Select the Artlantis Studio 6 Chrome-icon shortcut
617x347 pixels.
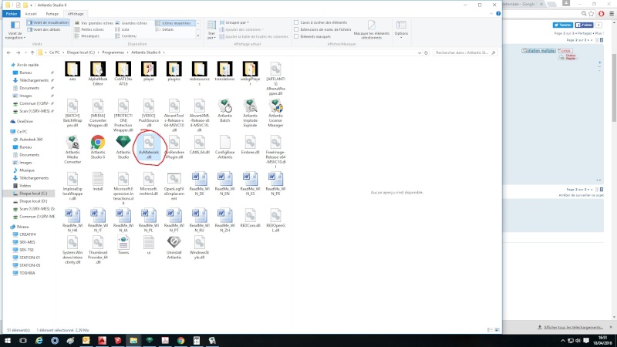click(x=98, y=147)
